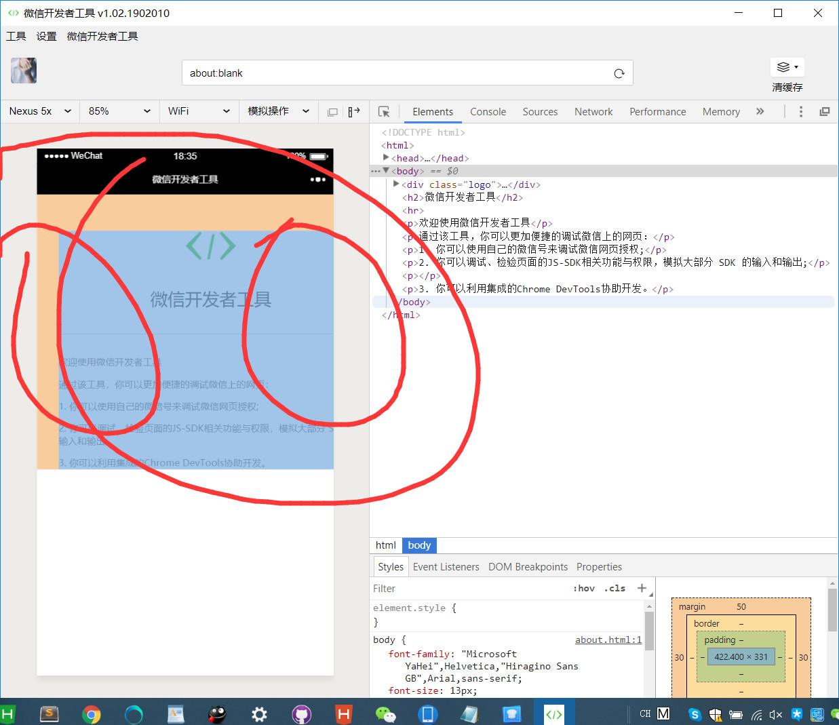
Task: Click the three-dot menu in simulator header
Action: (317, 180)
